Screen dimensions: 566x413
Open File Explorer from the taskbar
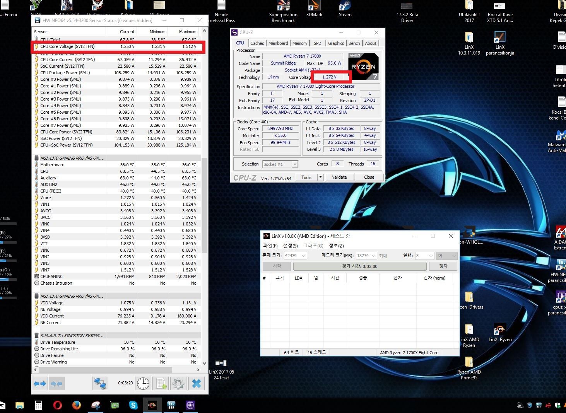(19, 405)
